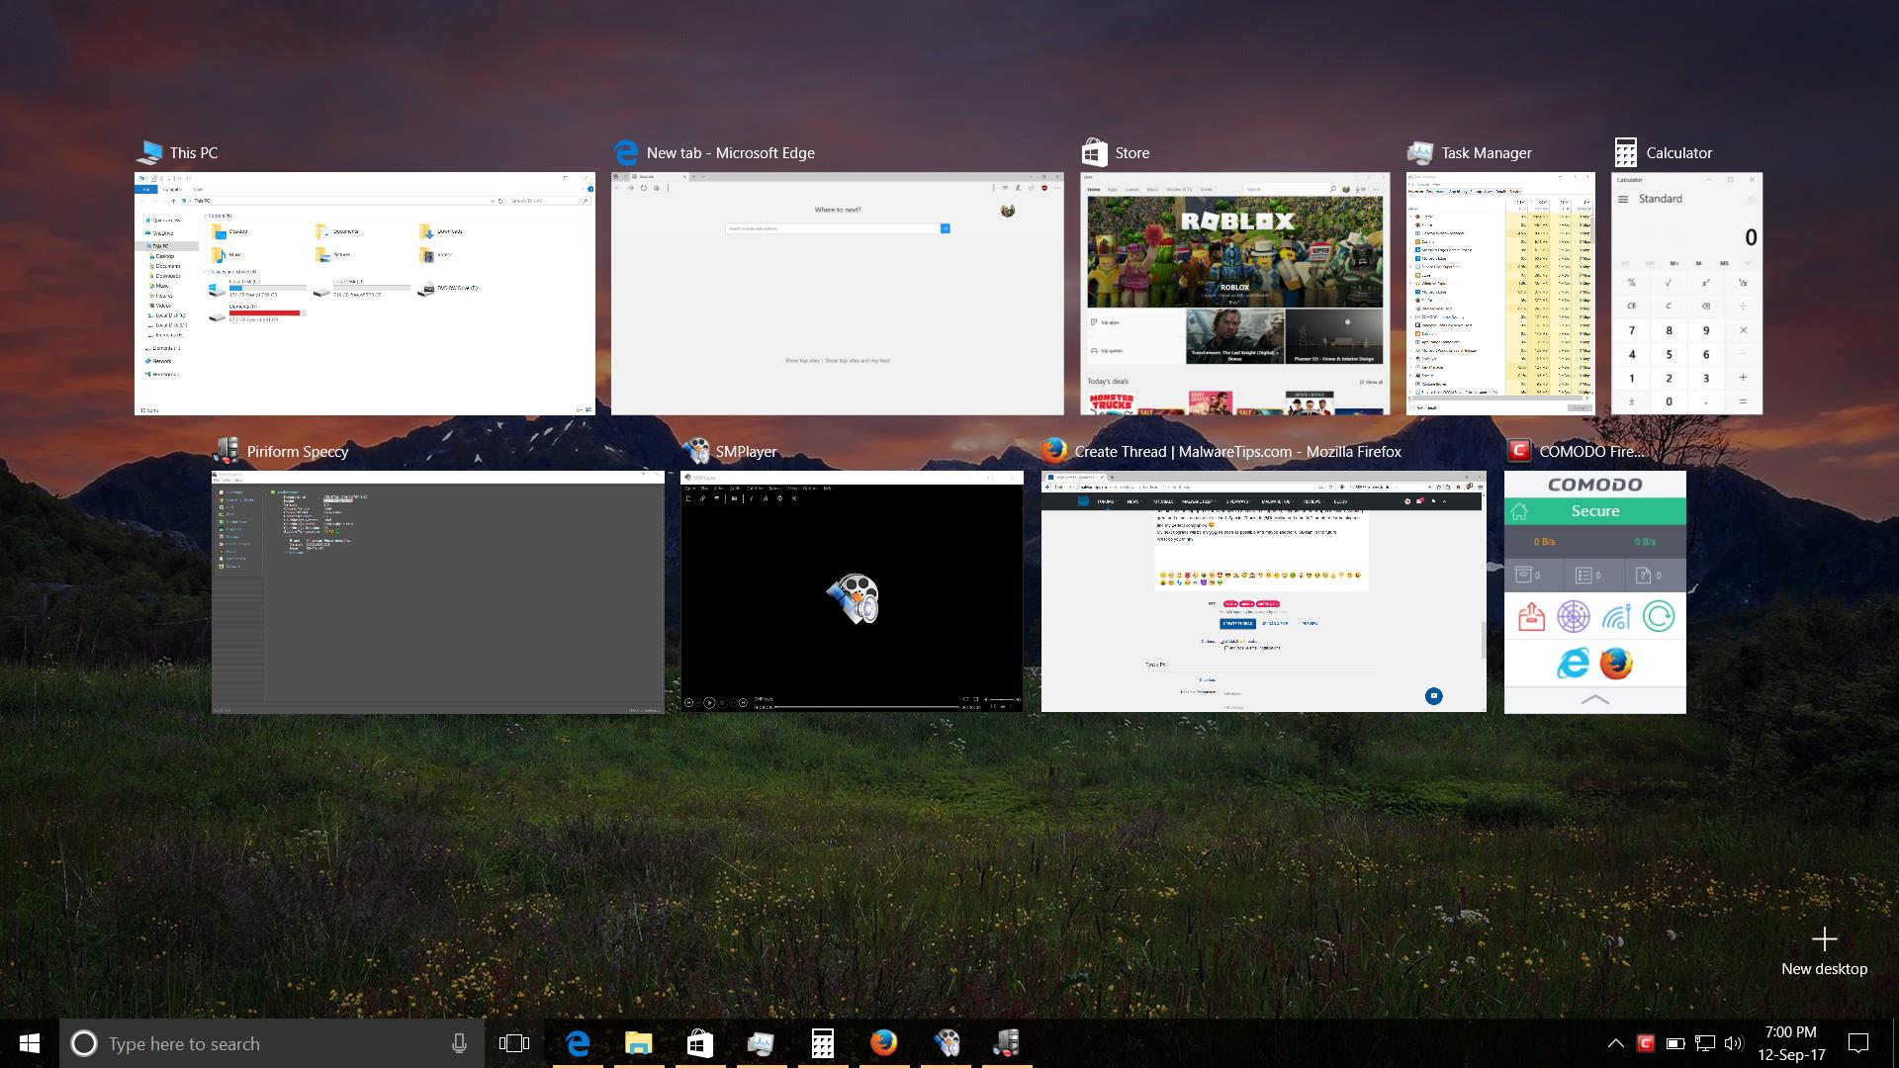This screenshot has height=1068, width=1899.
Task: Click the Speccy taskbar icon
Action: (1007, 1043)
